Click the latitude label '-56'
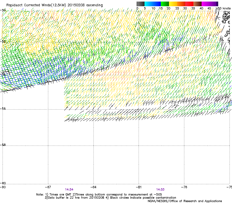Image resolution: width=232 pixels, height=203 pixels. pyautogui.click(x=3, y=109)
